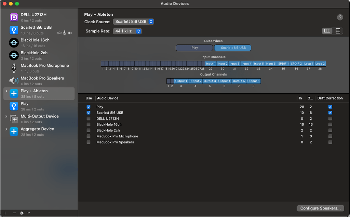Image resolution: width=350 pixels, height=217 pixels.
Task: Click the alert sound indicator on Scarlett row
Action: pyautogui.click(x=59, y=33)
